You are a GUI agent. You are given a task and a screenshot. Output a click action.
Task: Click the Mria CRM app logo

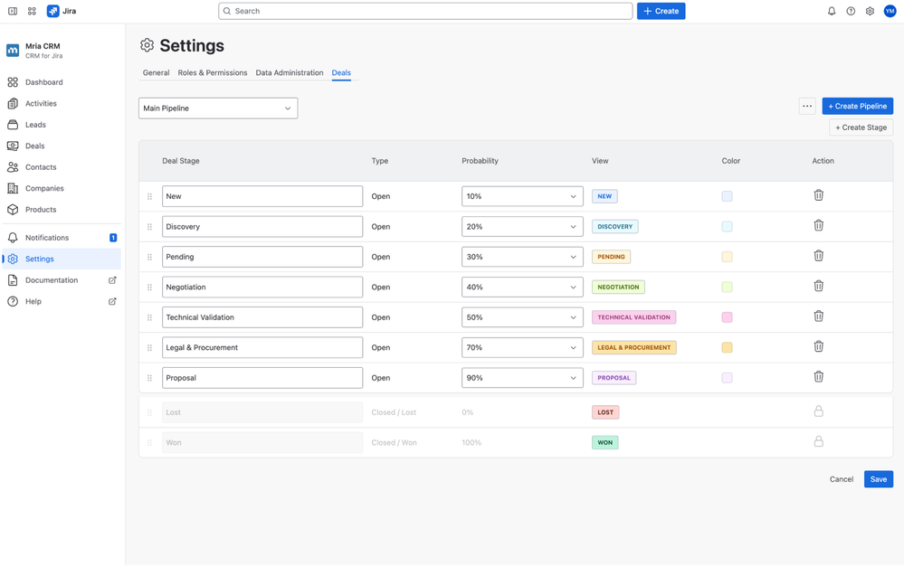(x=13, y=51)
